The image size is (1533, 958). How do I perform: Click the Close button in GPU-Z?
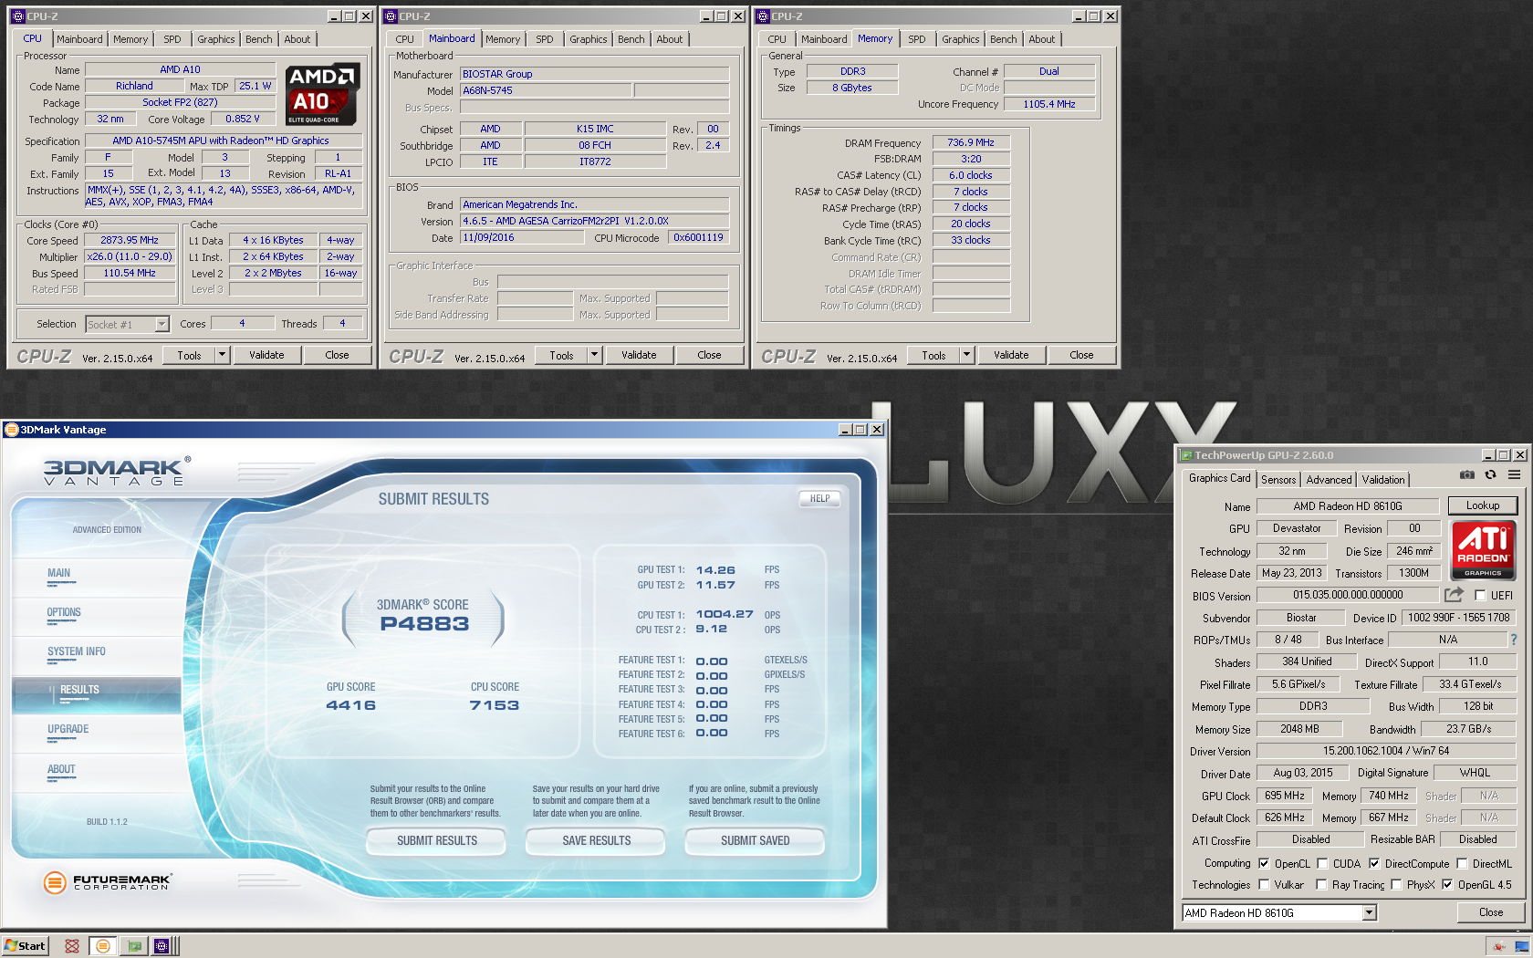tap(1491, 912)
